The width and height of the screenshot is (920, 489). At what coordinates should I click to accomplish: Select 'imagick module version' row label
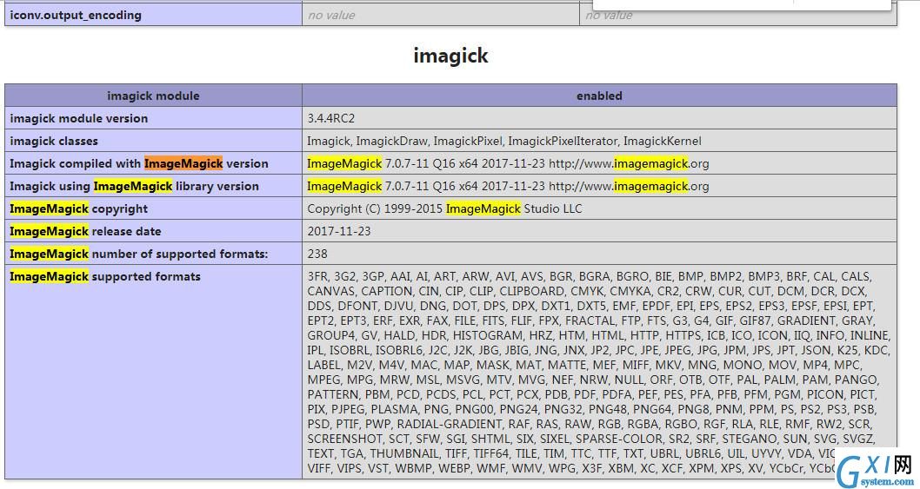point(78,118)
